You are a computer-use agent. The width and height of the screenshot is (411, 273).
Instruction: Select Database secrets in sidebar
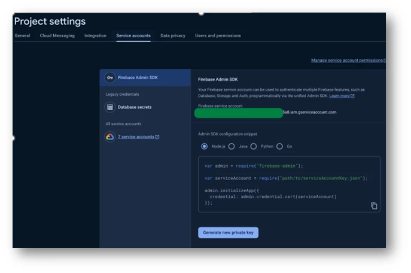[x=135, y=107]
